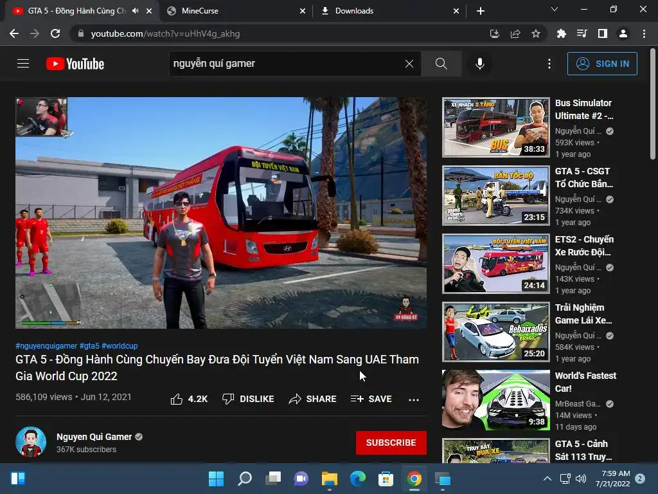658x494 pixels.
Task: Click World's Fastest Car! title
Action: 585,382
